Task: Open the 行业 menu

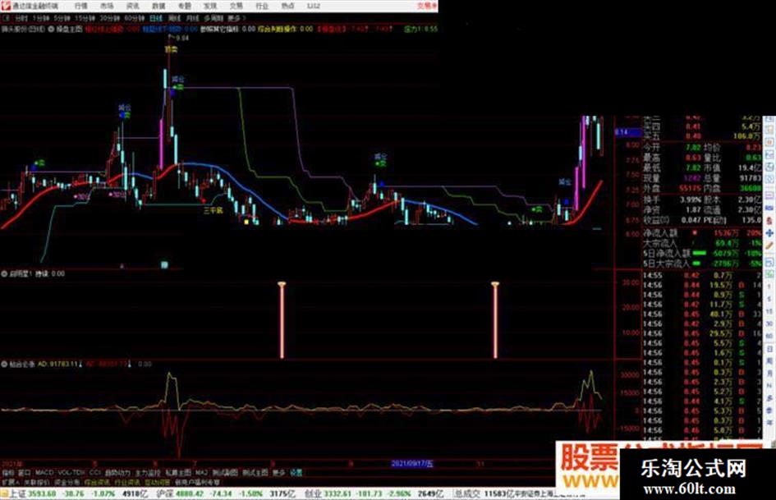Action: tap(262, 6)
